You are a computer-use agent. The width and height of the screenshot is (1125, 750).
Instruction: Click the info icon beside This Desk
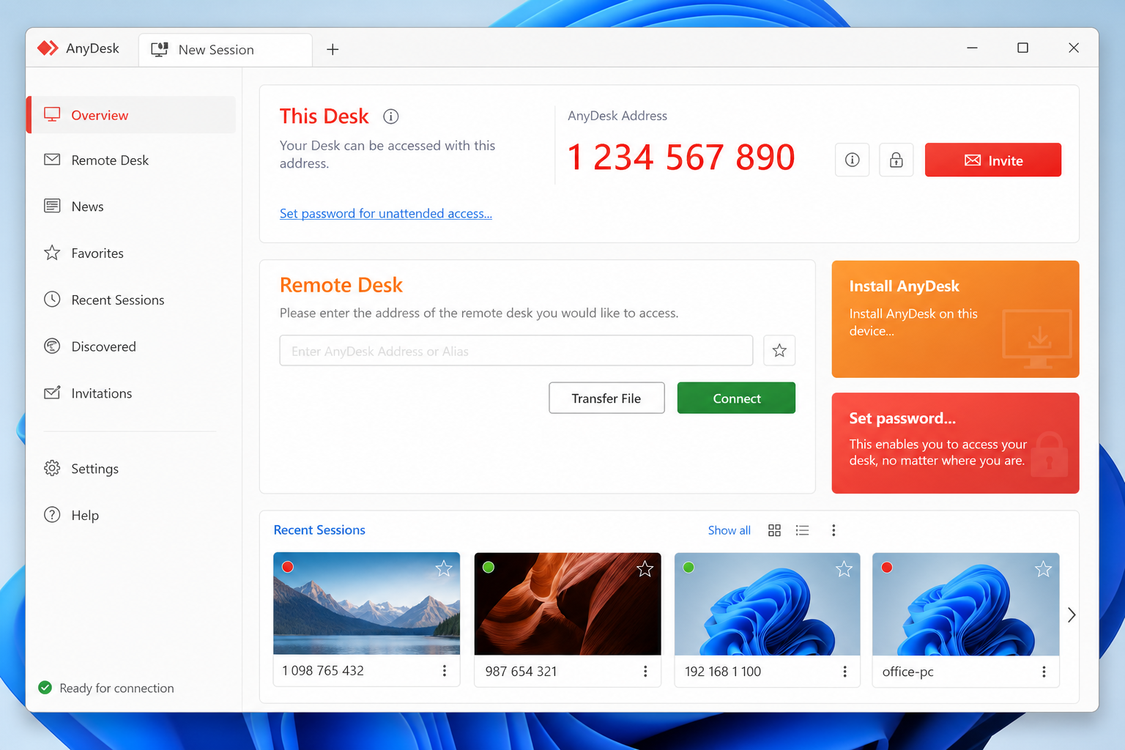point(391,116)
